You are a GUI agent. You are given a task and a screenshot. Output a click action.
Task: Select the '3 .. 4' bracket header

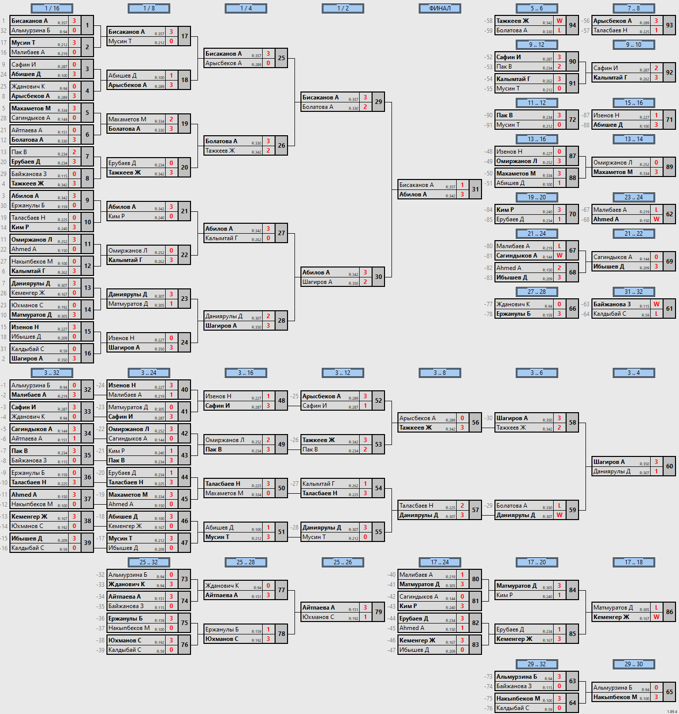click(x=634, y=372)
